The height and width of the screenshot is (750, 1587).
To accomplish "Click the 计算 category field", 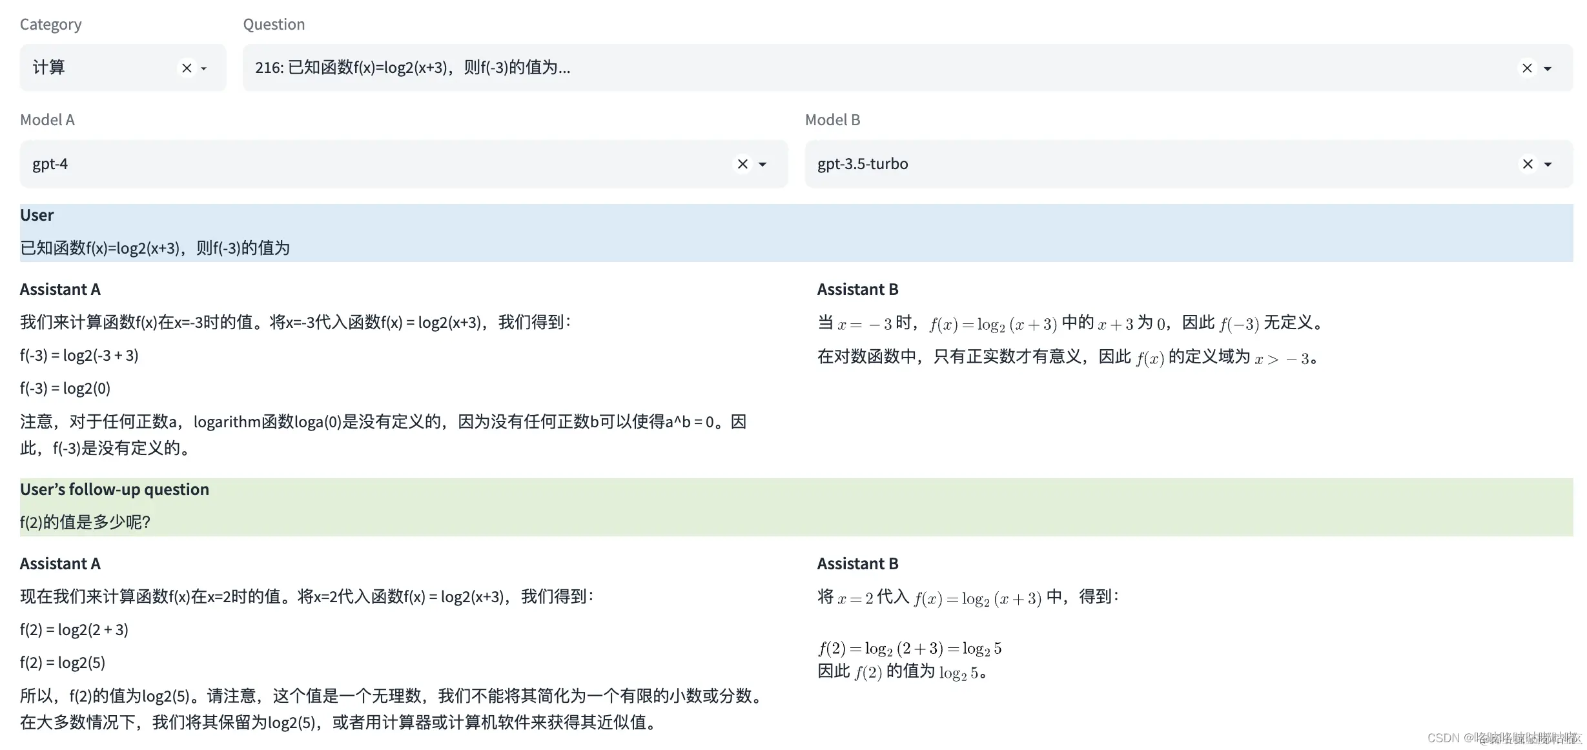I will point(97,67).
